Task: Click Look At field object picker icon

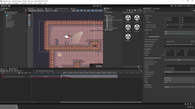Action: coord(191,70)
